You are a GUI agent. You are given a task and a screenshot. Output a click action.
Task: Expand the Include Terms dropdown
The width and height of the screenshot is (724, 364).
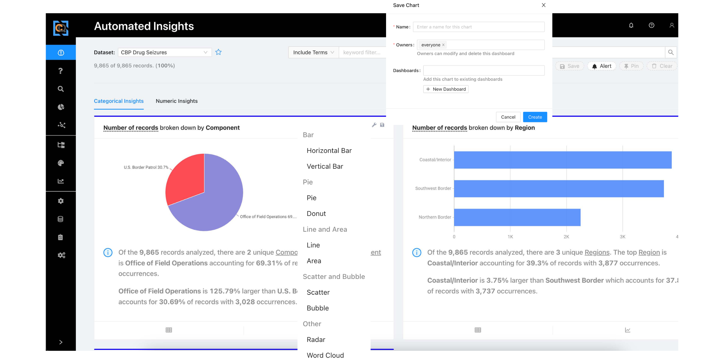(x=313, y=52)
